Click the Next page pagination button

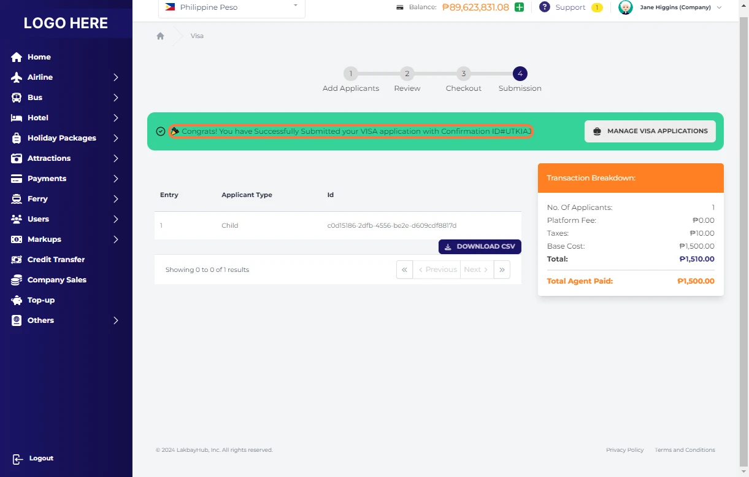(x=477, y=270)
